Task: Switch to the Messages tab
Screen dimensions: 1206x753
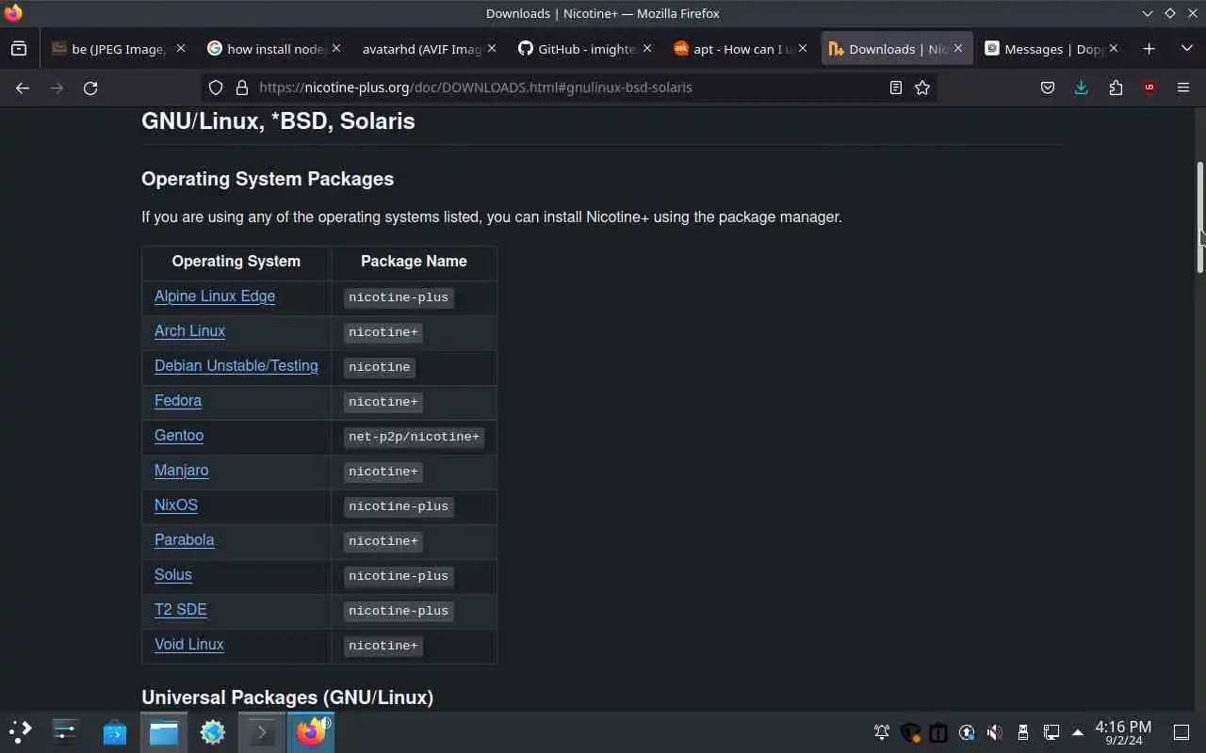Action: point(1051,49)
